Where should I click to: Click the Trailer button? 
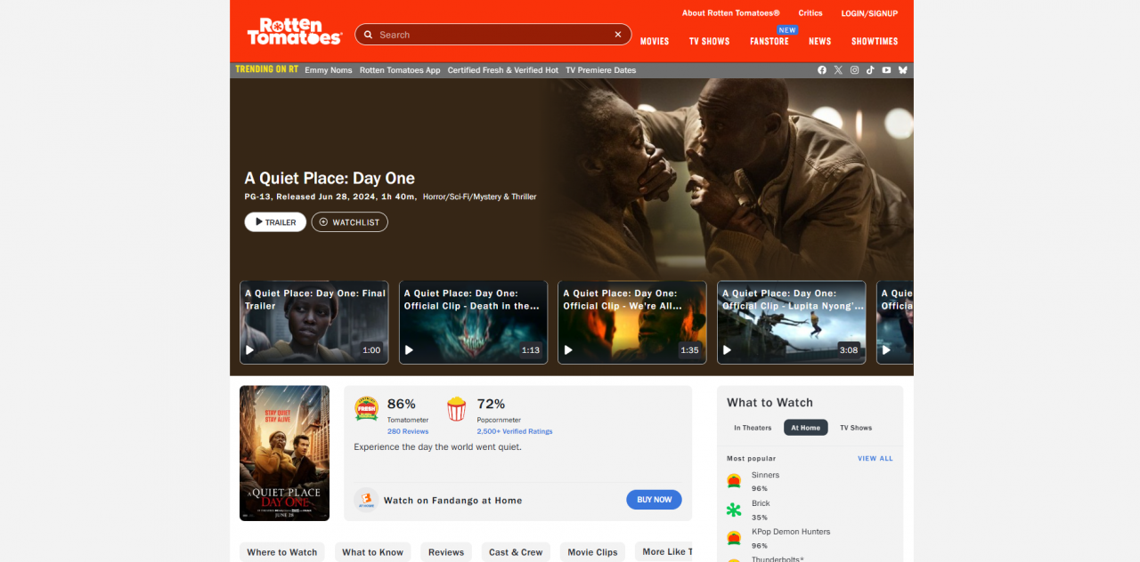(x=275, y=222)
